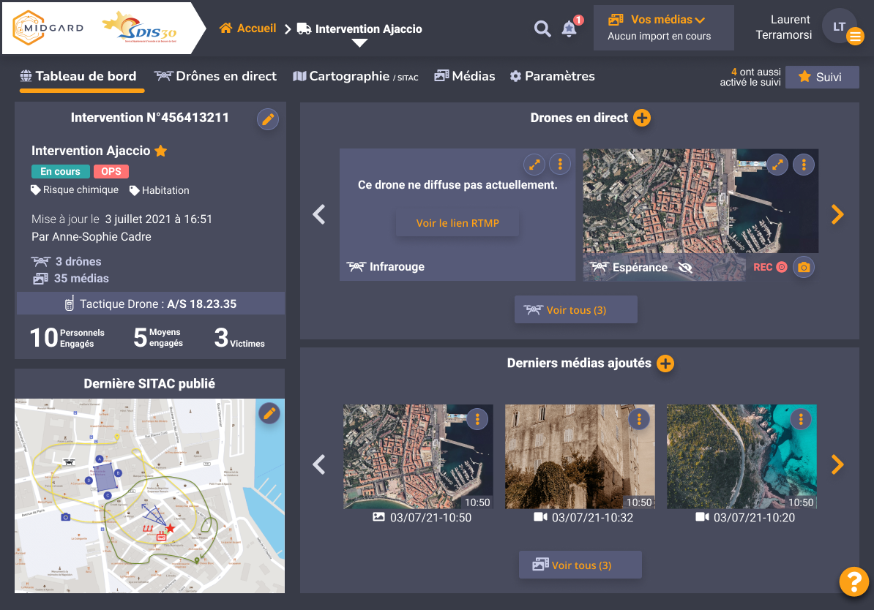Click the Habitation tag

click(160, 190)
